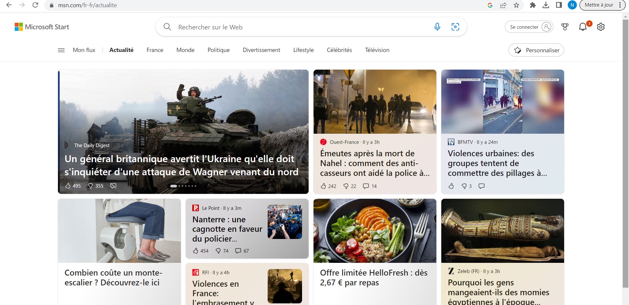Image resolution: width=629 pixels, height=305 pixels.
Task: Bookmark this page with star icon
Action: (516, 5)
